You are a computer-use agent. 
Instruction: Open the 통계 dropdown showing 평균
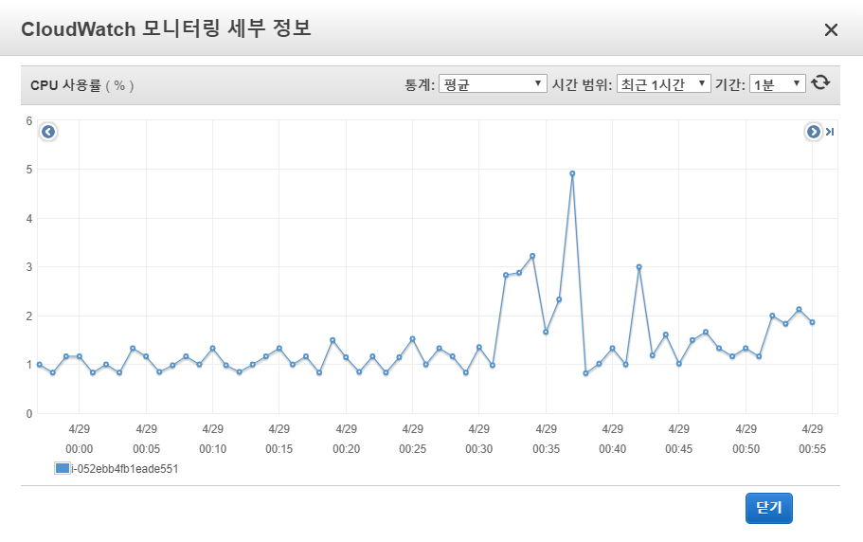(493, 84)
